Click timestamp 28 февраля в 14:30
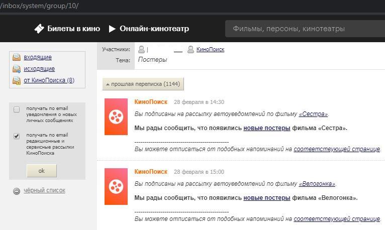The width and height of the screenshot is (385, 230). pos(199,102)
